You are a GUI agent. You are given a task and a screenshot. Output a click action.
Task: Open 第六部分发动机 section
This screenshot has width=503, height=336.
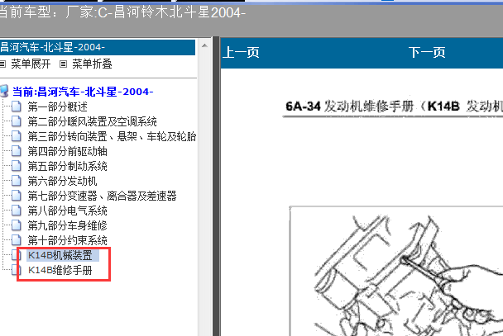point(62,181)
